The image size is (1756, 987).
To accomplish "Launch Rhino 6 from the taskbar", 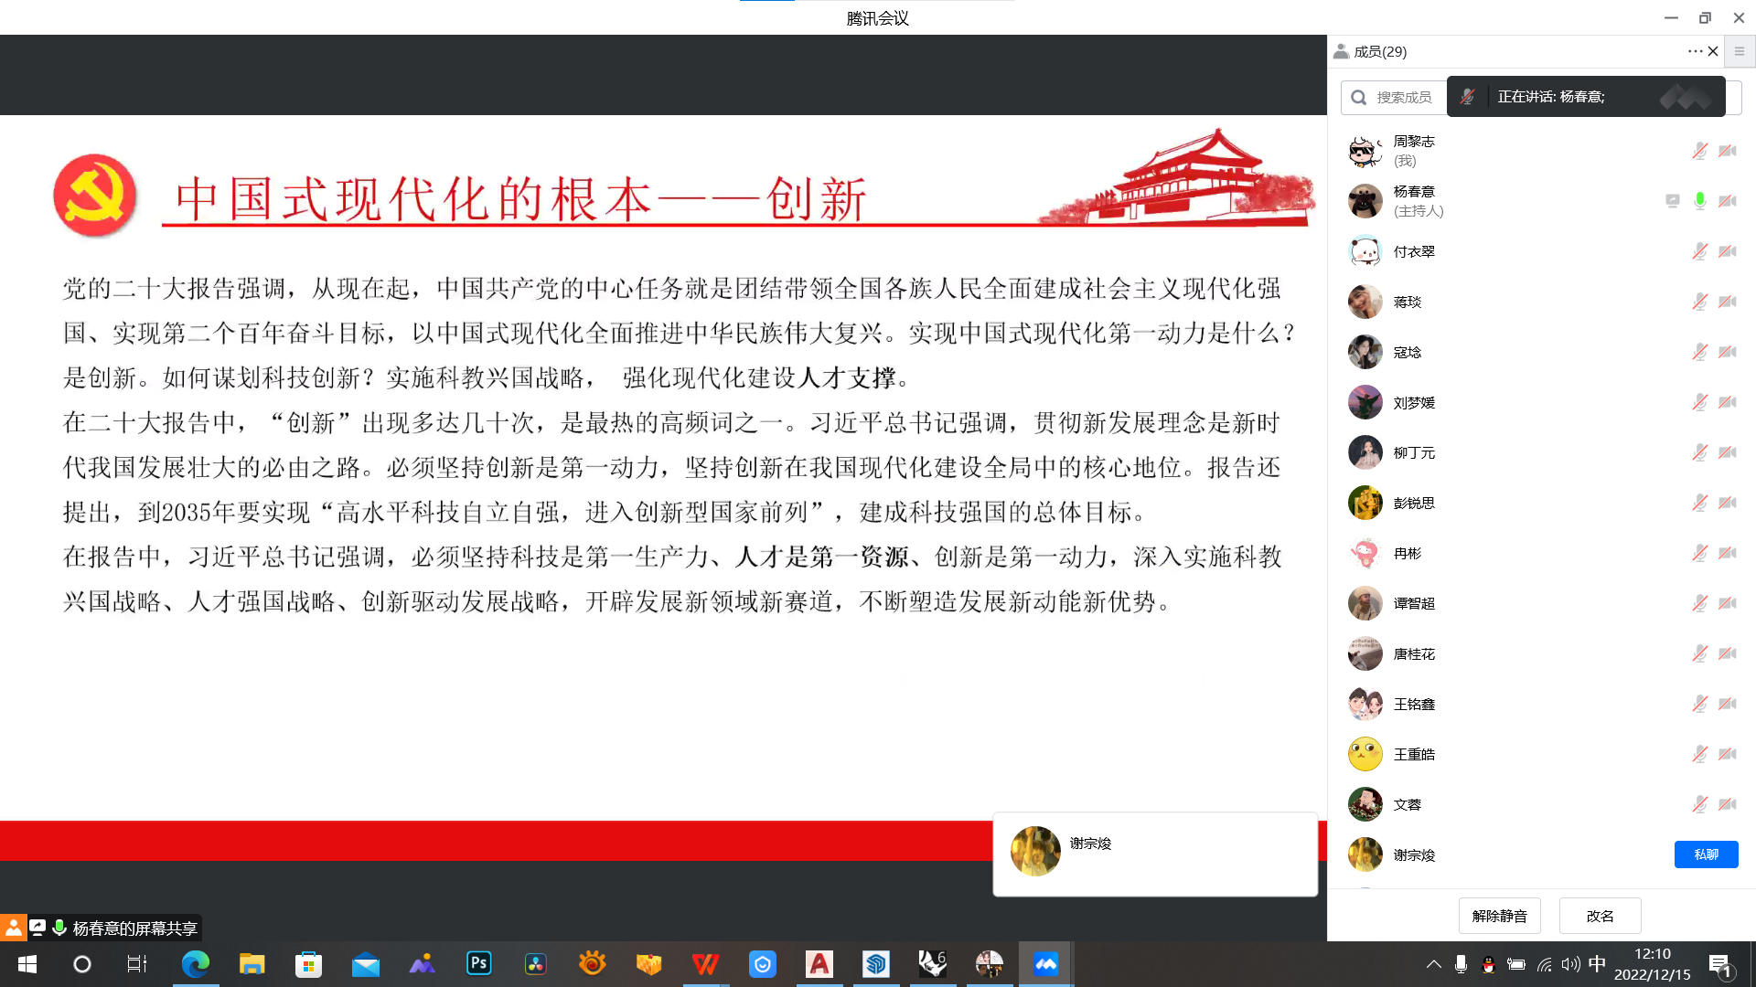I will pyautogui.click(x=932, y=963).
